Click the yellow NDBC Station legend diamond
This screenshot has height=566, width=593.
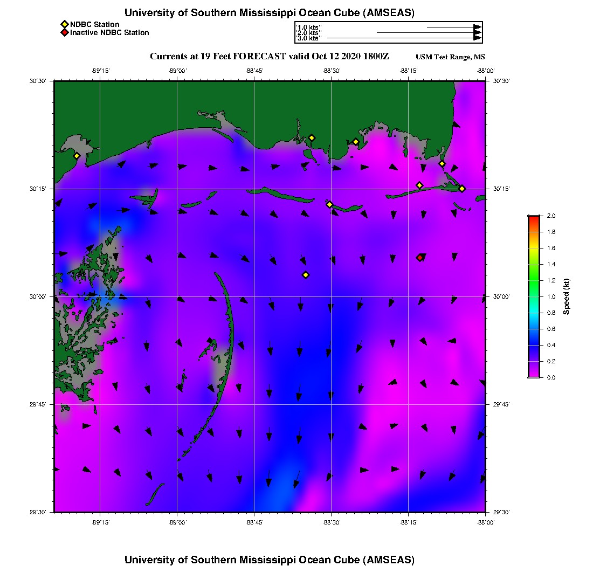coord(64,25)
